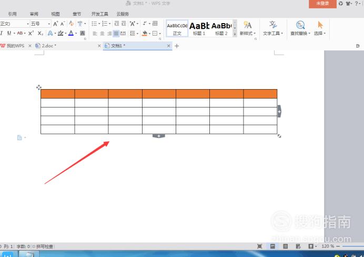Viewport: 364px width, 257px height.
Task: Expand the shading color dropdown arrow
Action: [x=149, y=34]
